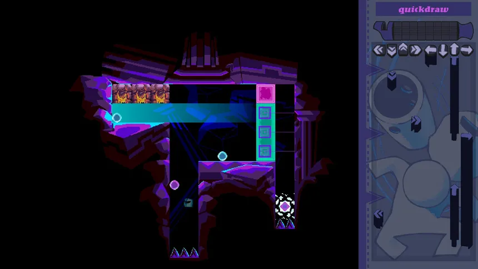Select the cyan orb in the cyan beam

[117, 117]
